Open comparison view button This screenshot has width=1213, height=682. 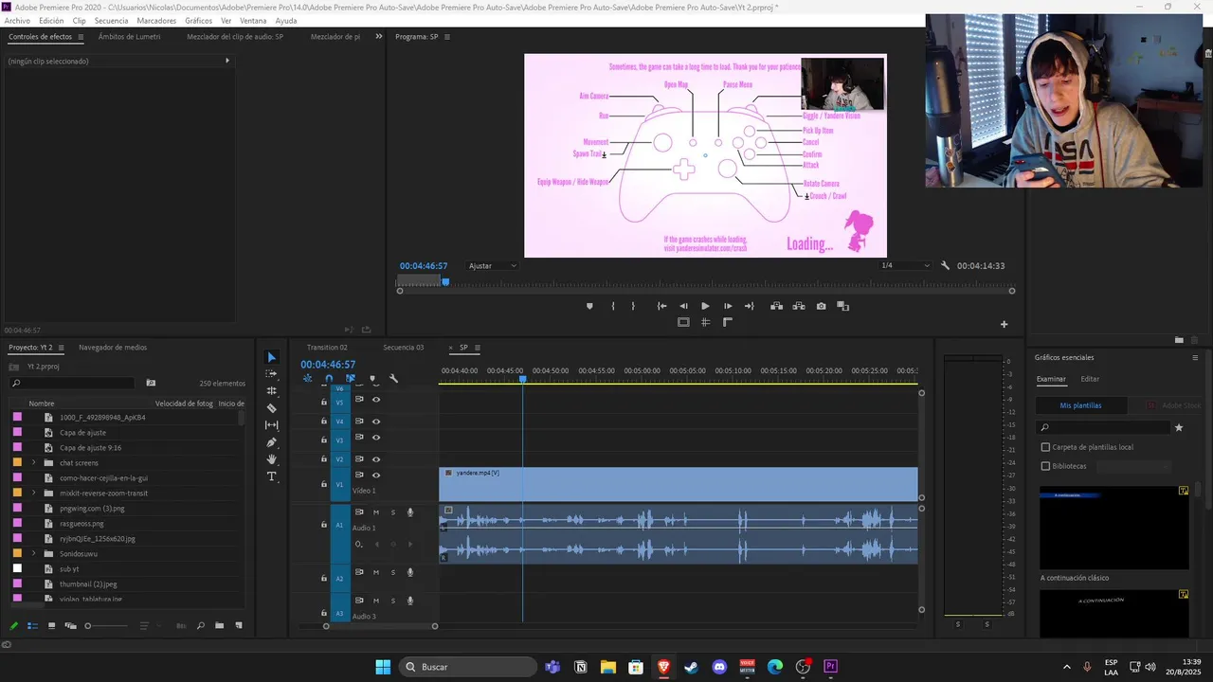click(843, 306)
